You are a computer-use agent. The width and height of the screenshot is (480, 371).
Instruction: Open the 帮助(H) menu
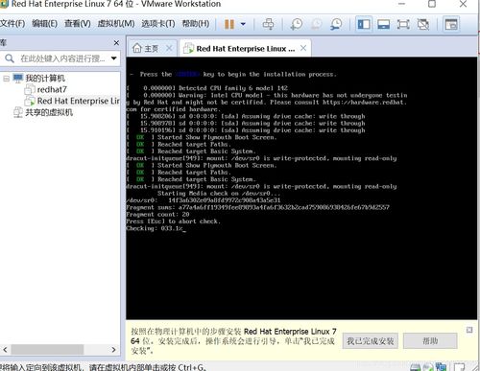(196, 24)
